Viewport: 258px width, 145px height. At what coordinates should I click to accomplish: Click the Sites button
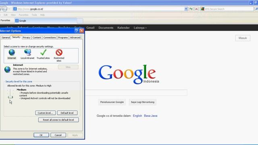(x=68, y=67)
